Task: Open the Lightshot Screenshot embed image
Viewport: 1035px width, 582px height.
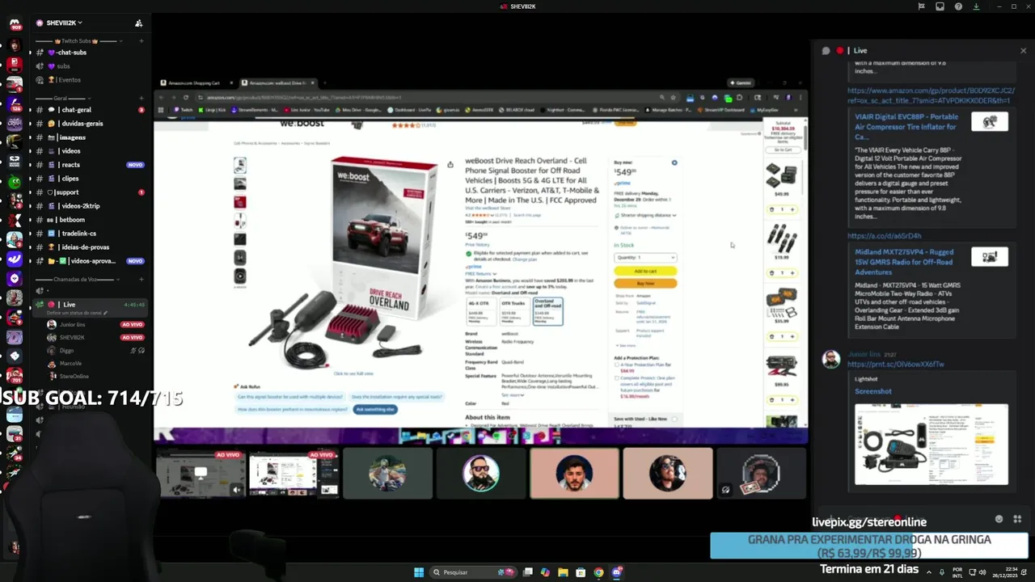Action: coord(931,445)
